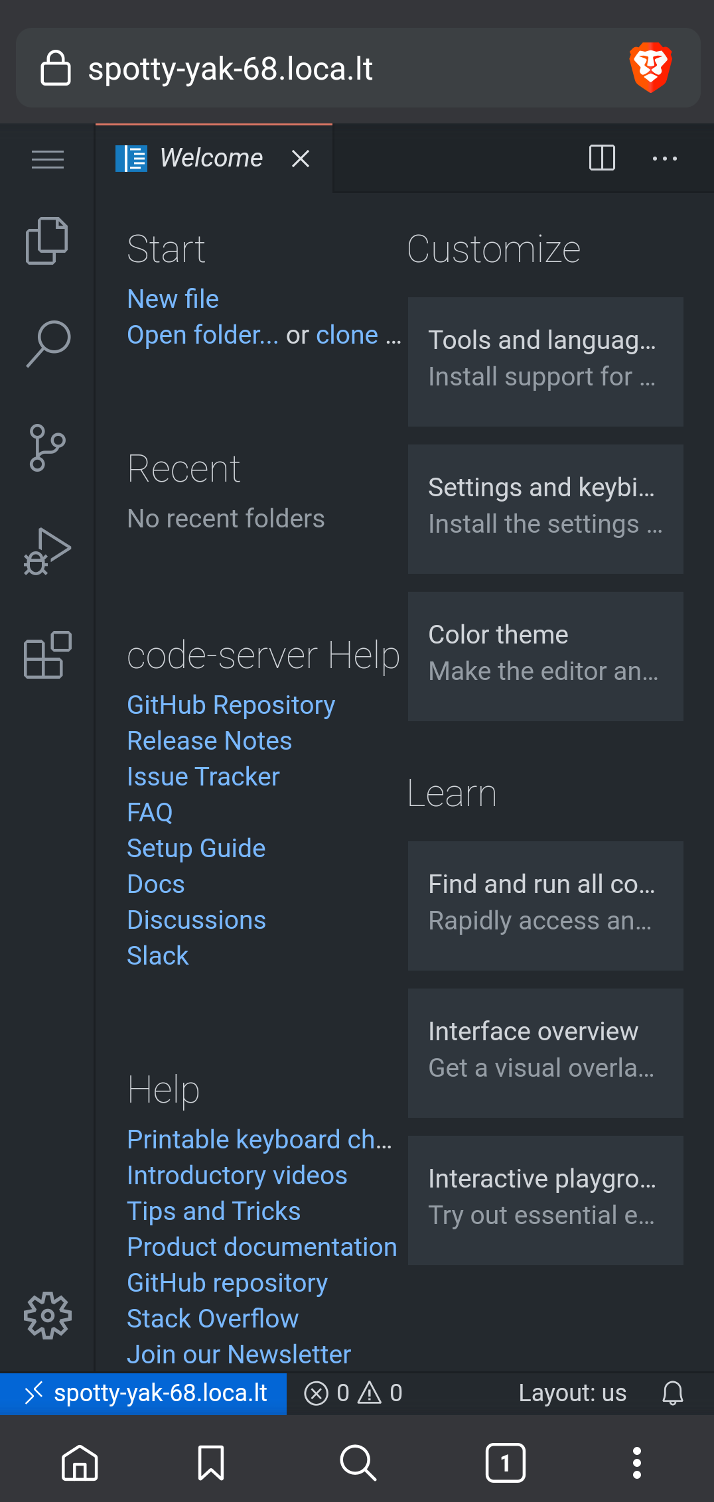Open the hamburger application menu
Viewport: 714px width, 1502px height.
(x=47, y=159)
